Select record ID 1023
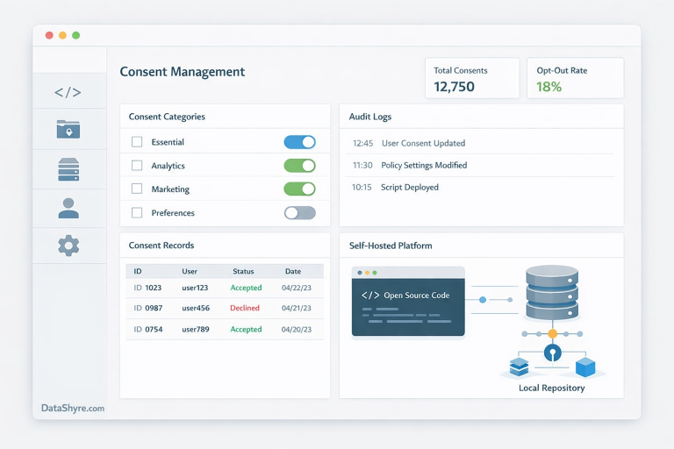This screenshot has width=674, height=449. (147, 288)
